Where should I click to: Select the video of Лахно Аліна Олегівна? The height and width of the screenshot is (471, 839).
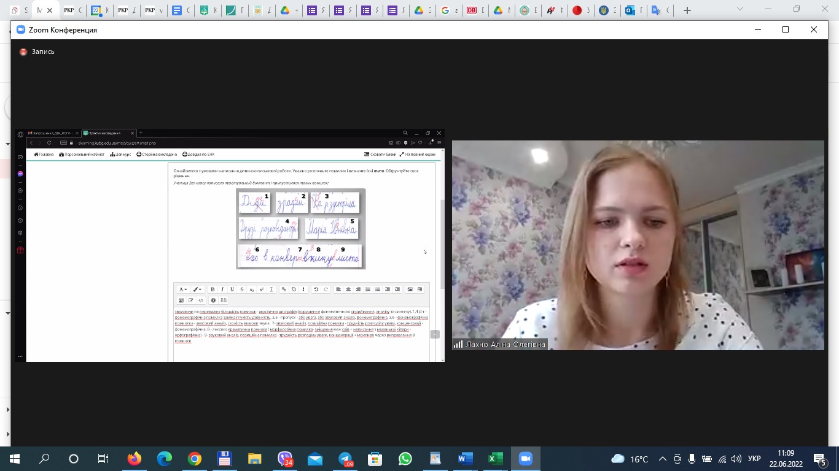(x=638, y=245)
